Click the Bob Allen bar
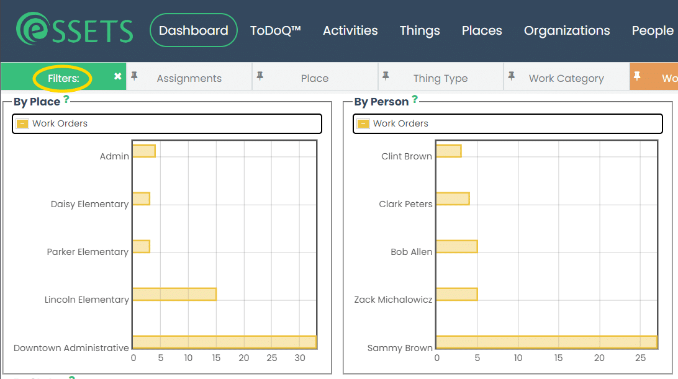The image size is (678, 379). click(457, 247)
